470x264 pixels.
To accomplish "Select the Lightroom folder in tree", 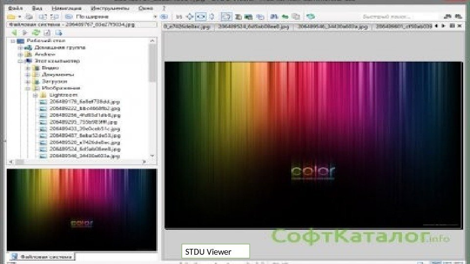I will (63, 95).
